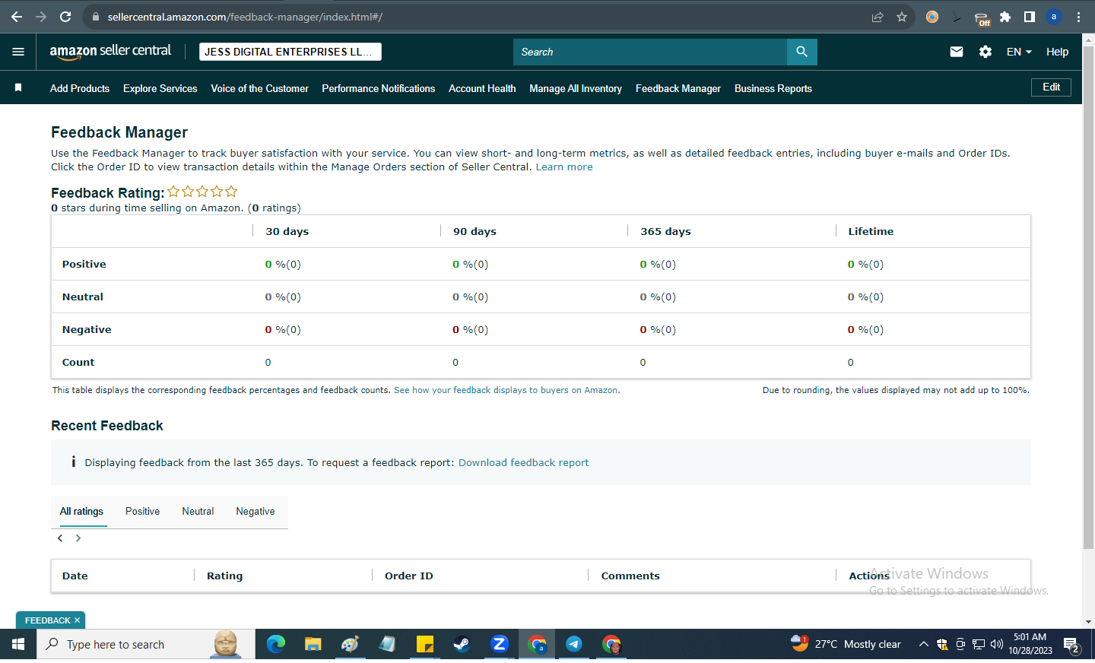Viewport: 1095px width, 663px height.
Task: Open the hamburger navigation menu
Action: [18, 52]
